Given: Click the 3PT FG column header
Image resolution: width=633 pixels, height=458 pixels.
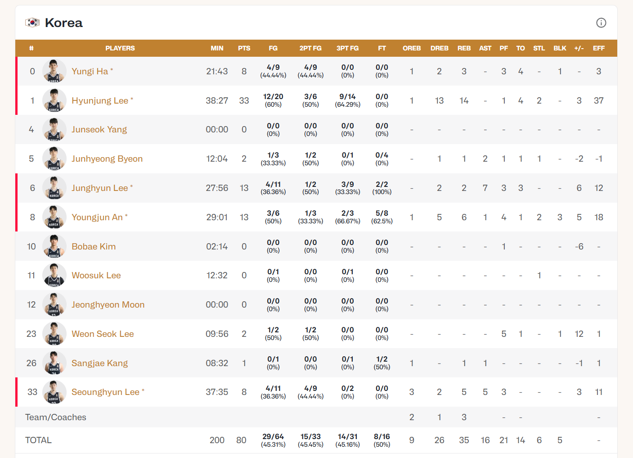Looking at the screenshot, I should tap(347, 48).
